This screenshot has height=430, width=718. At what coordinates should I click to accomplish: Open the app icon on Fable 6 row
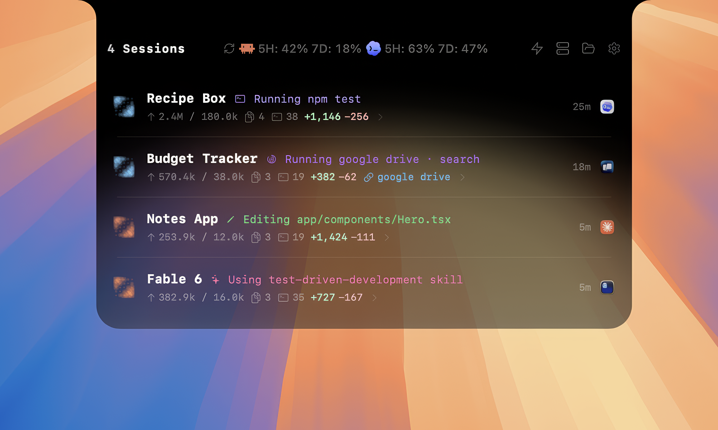[607, 287]
